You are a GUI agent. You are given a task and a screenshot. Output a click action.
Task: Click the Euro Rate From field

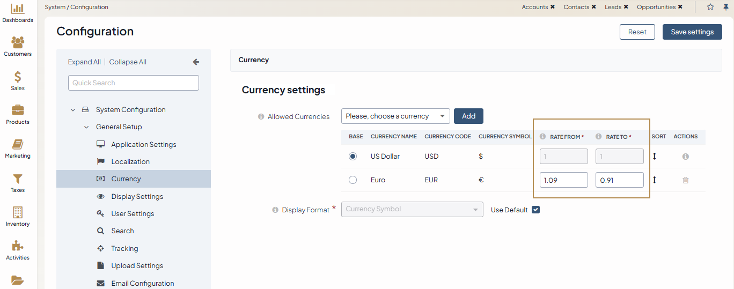click(563, 180)
